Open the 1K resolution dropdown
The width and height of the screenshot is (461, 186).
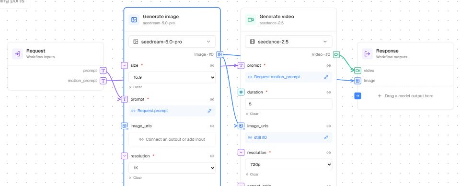172,168
